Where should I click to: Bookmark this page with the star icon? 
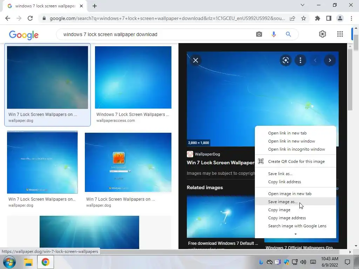tap(304, 18)
